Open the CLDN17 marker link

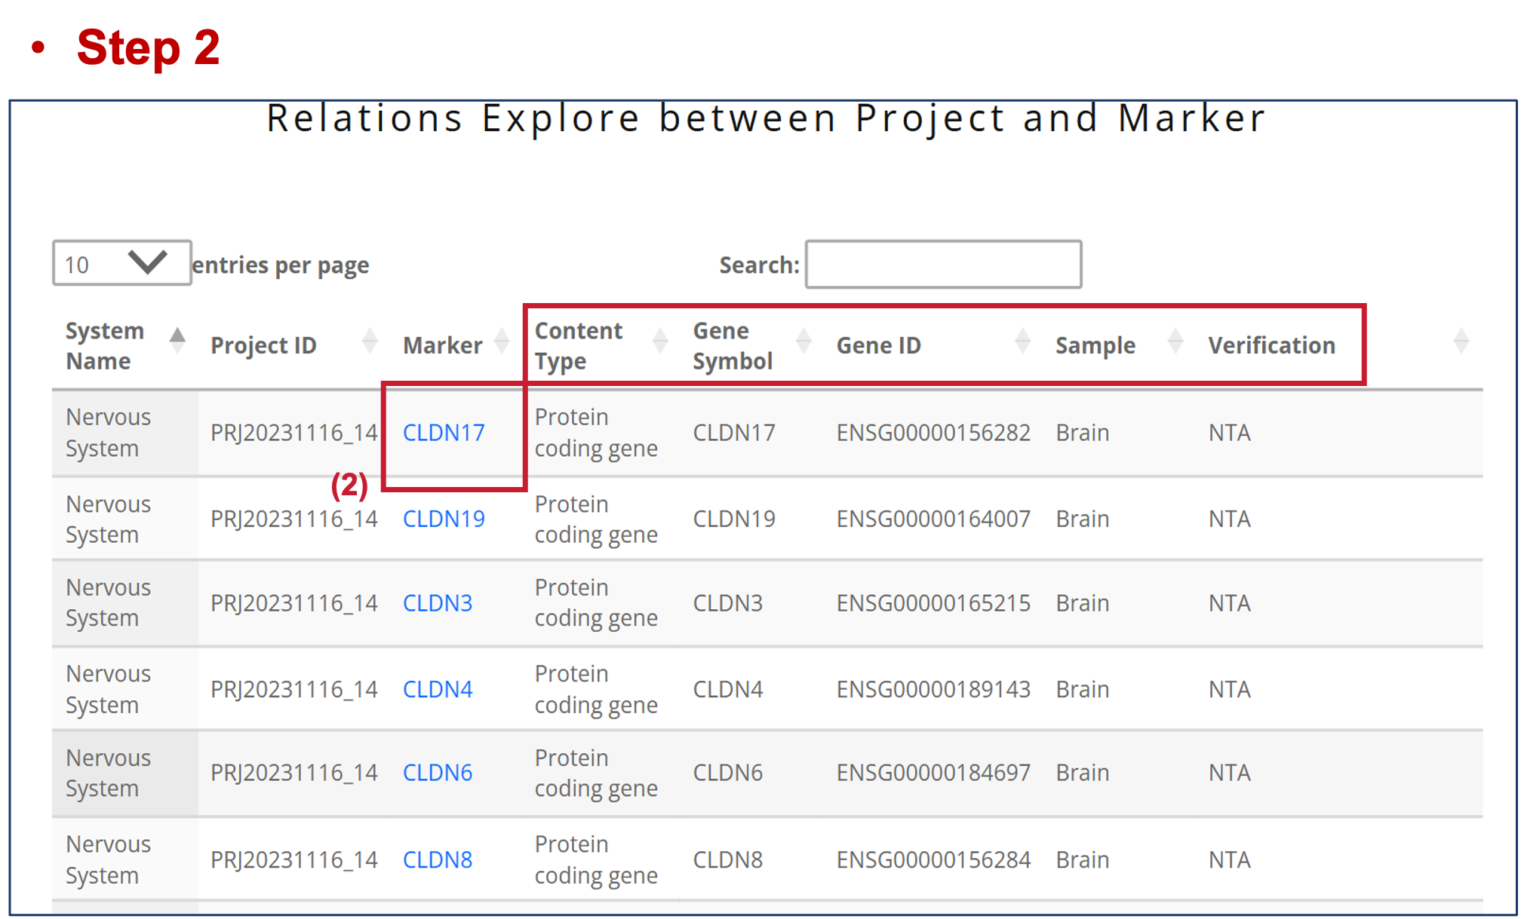pyautogui.click(x=444, y=433)
